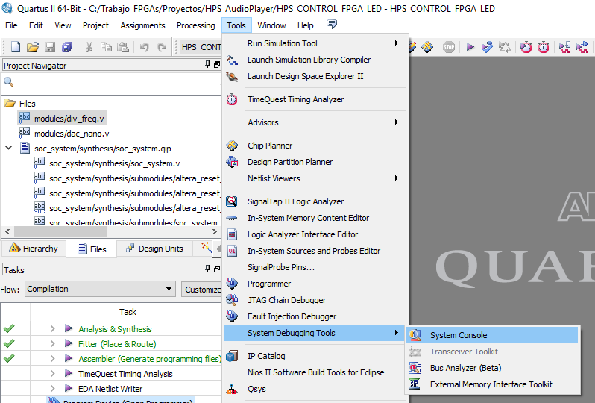Open the HPS_CONT project selector dropdown
The width and height of the screenshot is (595, 403).
tap(201, 47)
